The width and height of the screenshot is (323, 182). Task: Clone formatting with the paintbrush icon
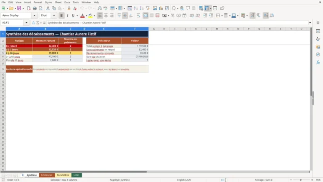point(69,8)
